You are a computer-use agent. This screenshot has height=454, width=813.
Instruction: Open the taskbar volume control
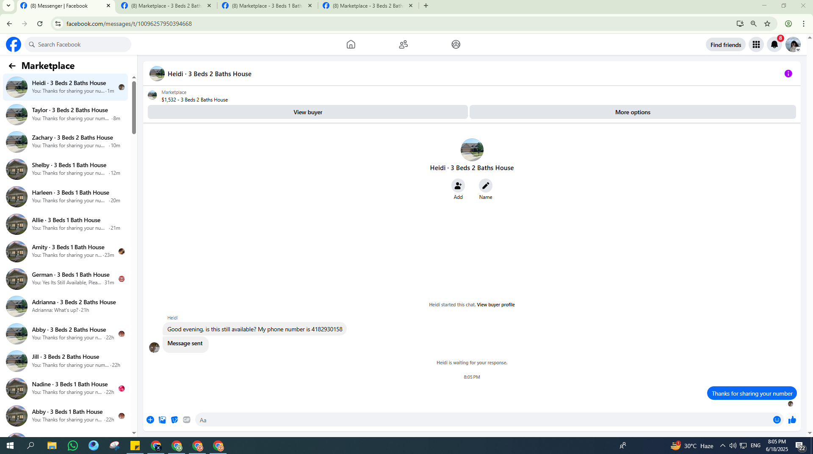point(733,446)
